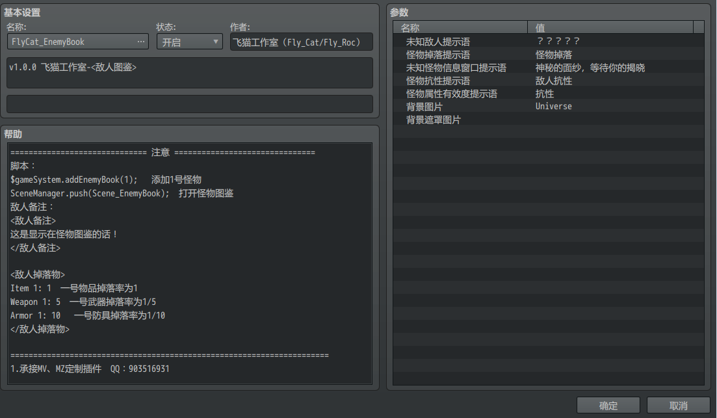
Task: Click the 取消 button
Action: 679,405
